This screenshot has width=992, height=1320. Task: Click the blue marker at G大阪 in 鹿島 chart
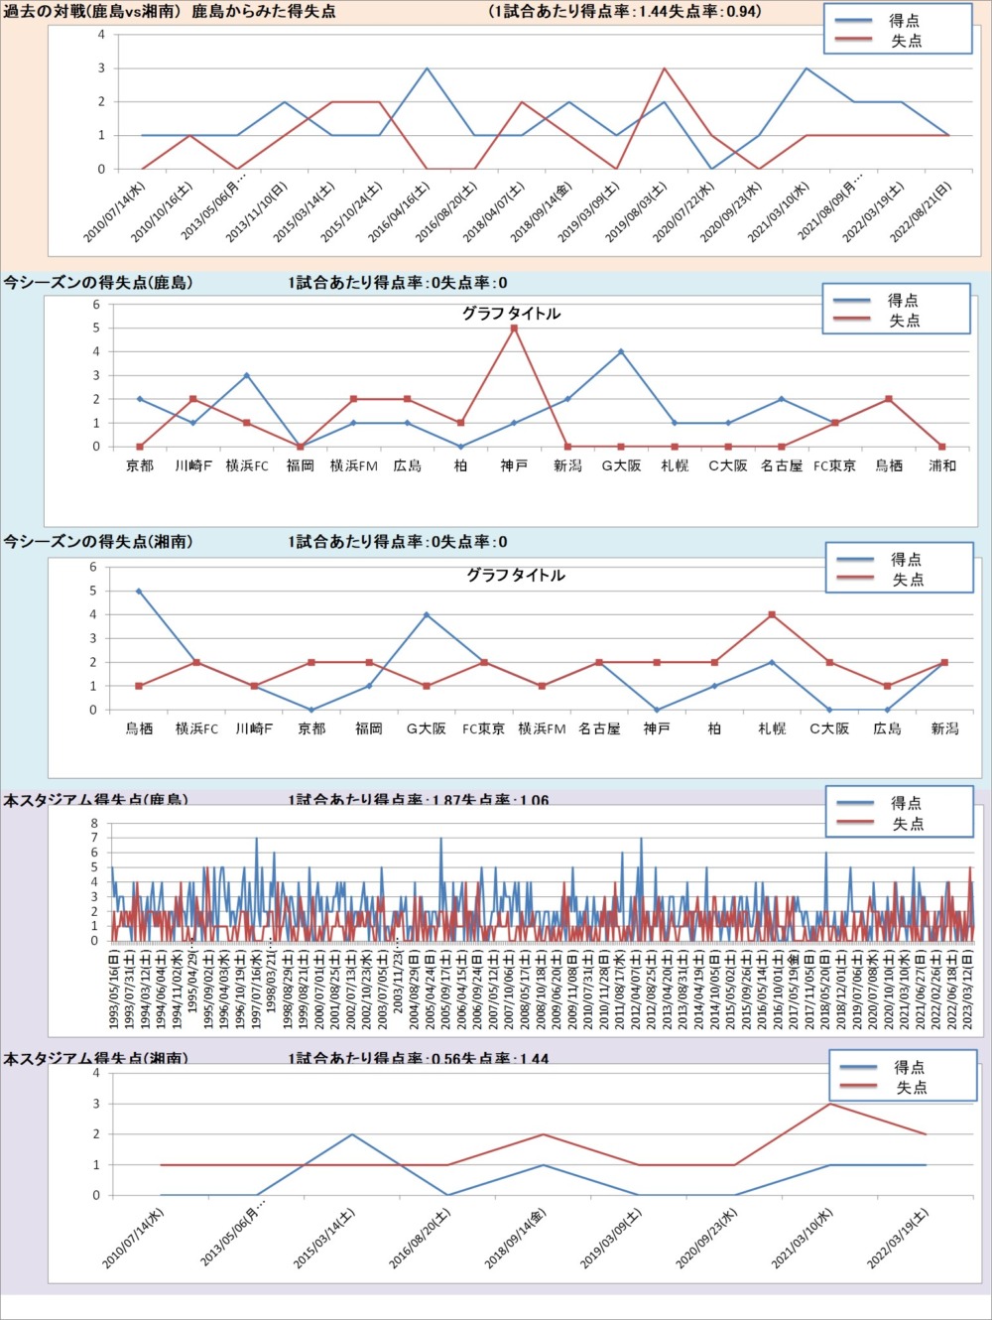click(x=621, y=351)
